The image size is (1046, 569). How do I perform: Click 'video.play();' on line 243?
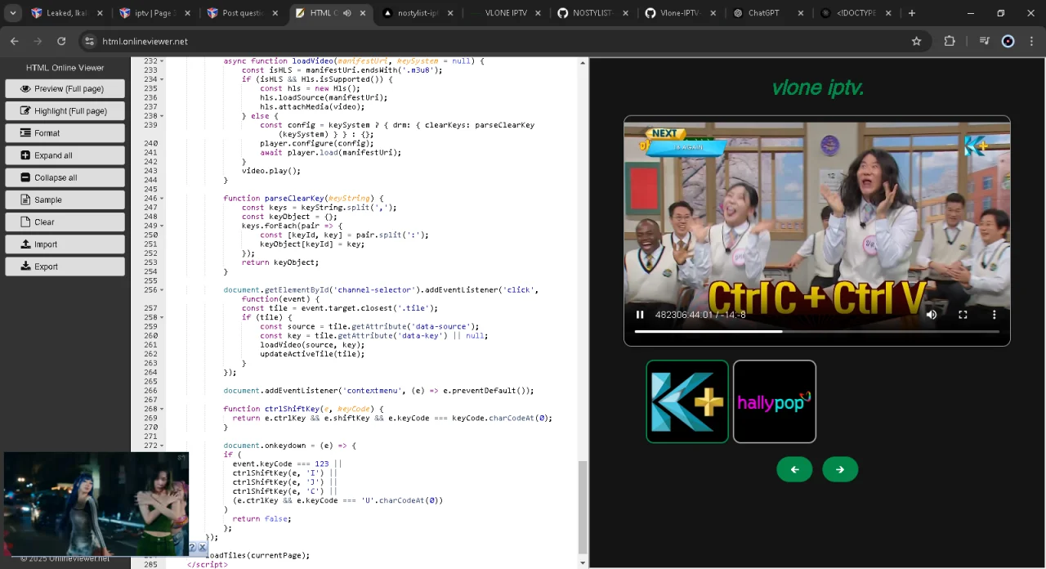tap(271, 171)
